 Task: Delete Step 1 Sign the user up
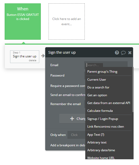[x=33, y=60]
